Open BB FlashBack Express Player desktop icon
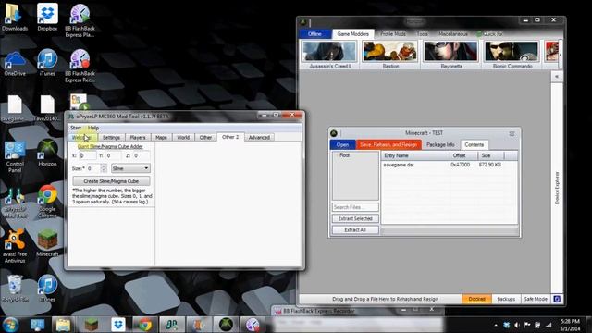592x333 pixels. [80, 20]
